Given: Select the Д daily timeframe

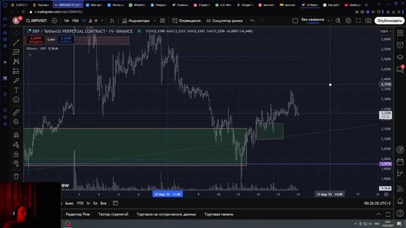Looking at the screenshot, I should click(x=90, y=21).
